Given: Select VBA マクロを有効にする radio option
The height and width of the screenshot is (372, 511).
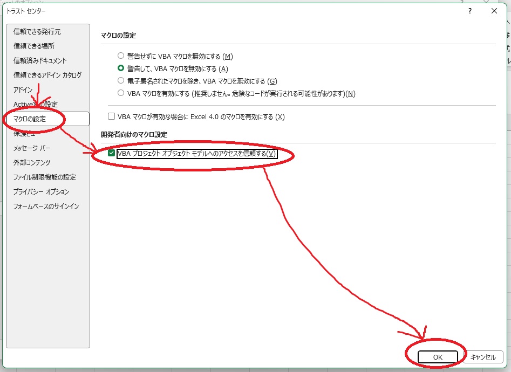Looking at the screenshot, I should point(121,93).
